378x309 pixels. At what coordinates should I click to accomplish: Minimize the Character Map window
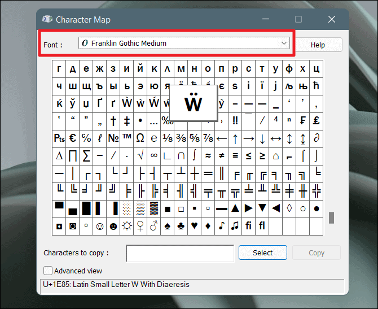point(266,19)
